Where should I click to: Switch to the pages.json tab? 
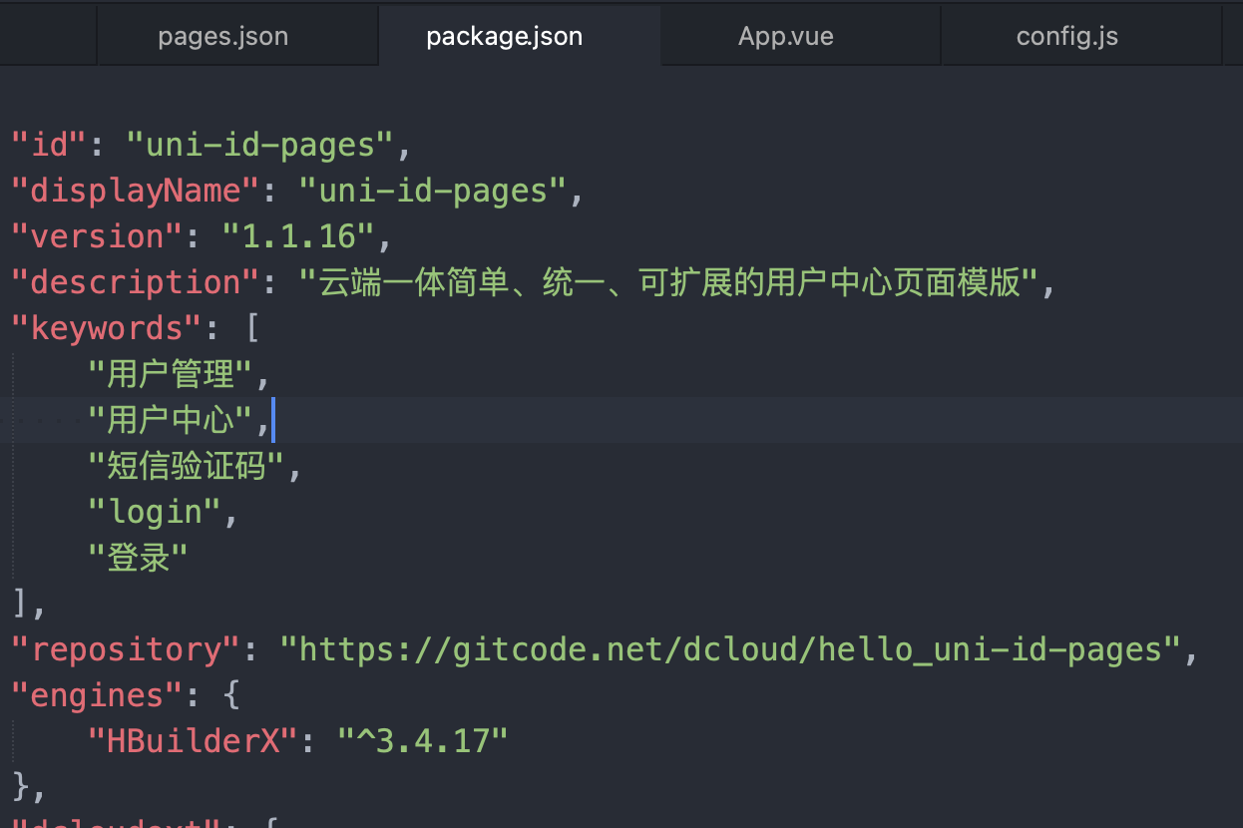pos(222,37)
